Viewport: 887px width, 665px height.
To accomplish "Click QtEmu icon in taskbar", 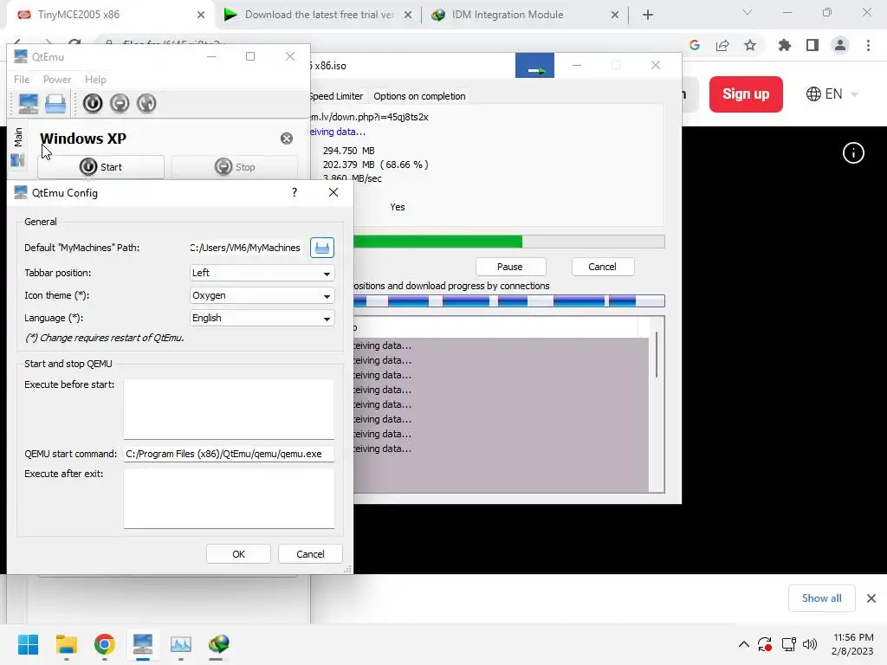I will tap(143, 644).
